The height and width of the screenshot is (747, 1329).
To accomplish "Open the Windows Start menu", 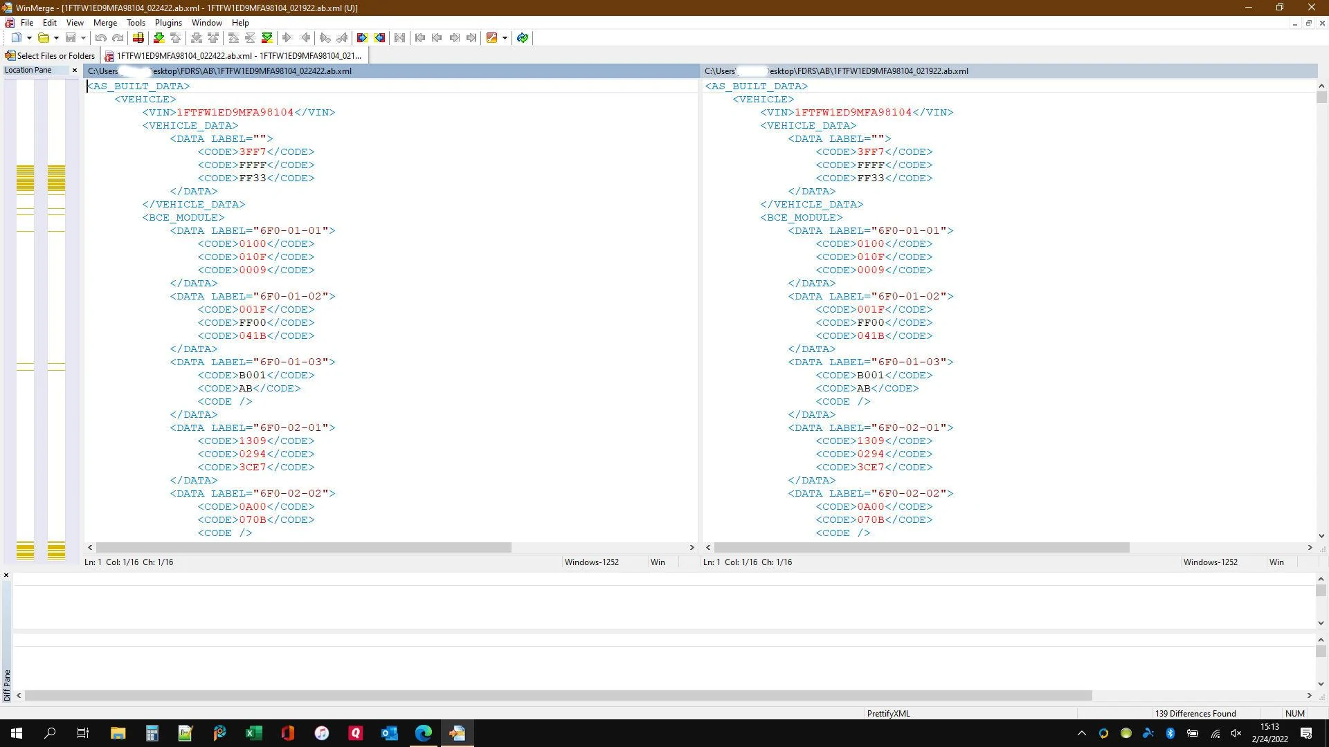I will click(17, 733).
